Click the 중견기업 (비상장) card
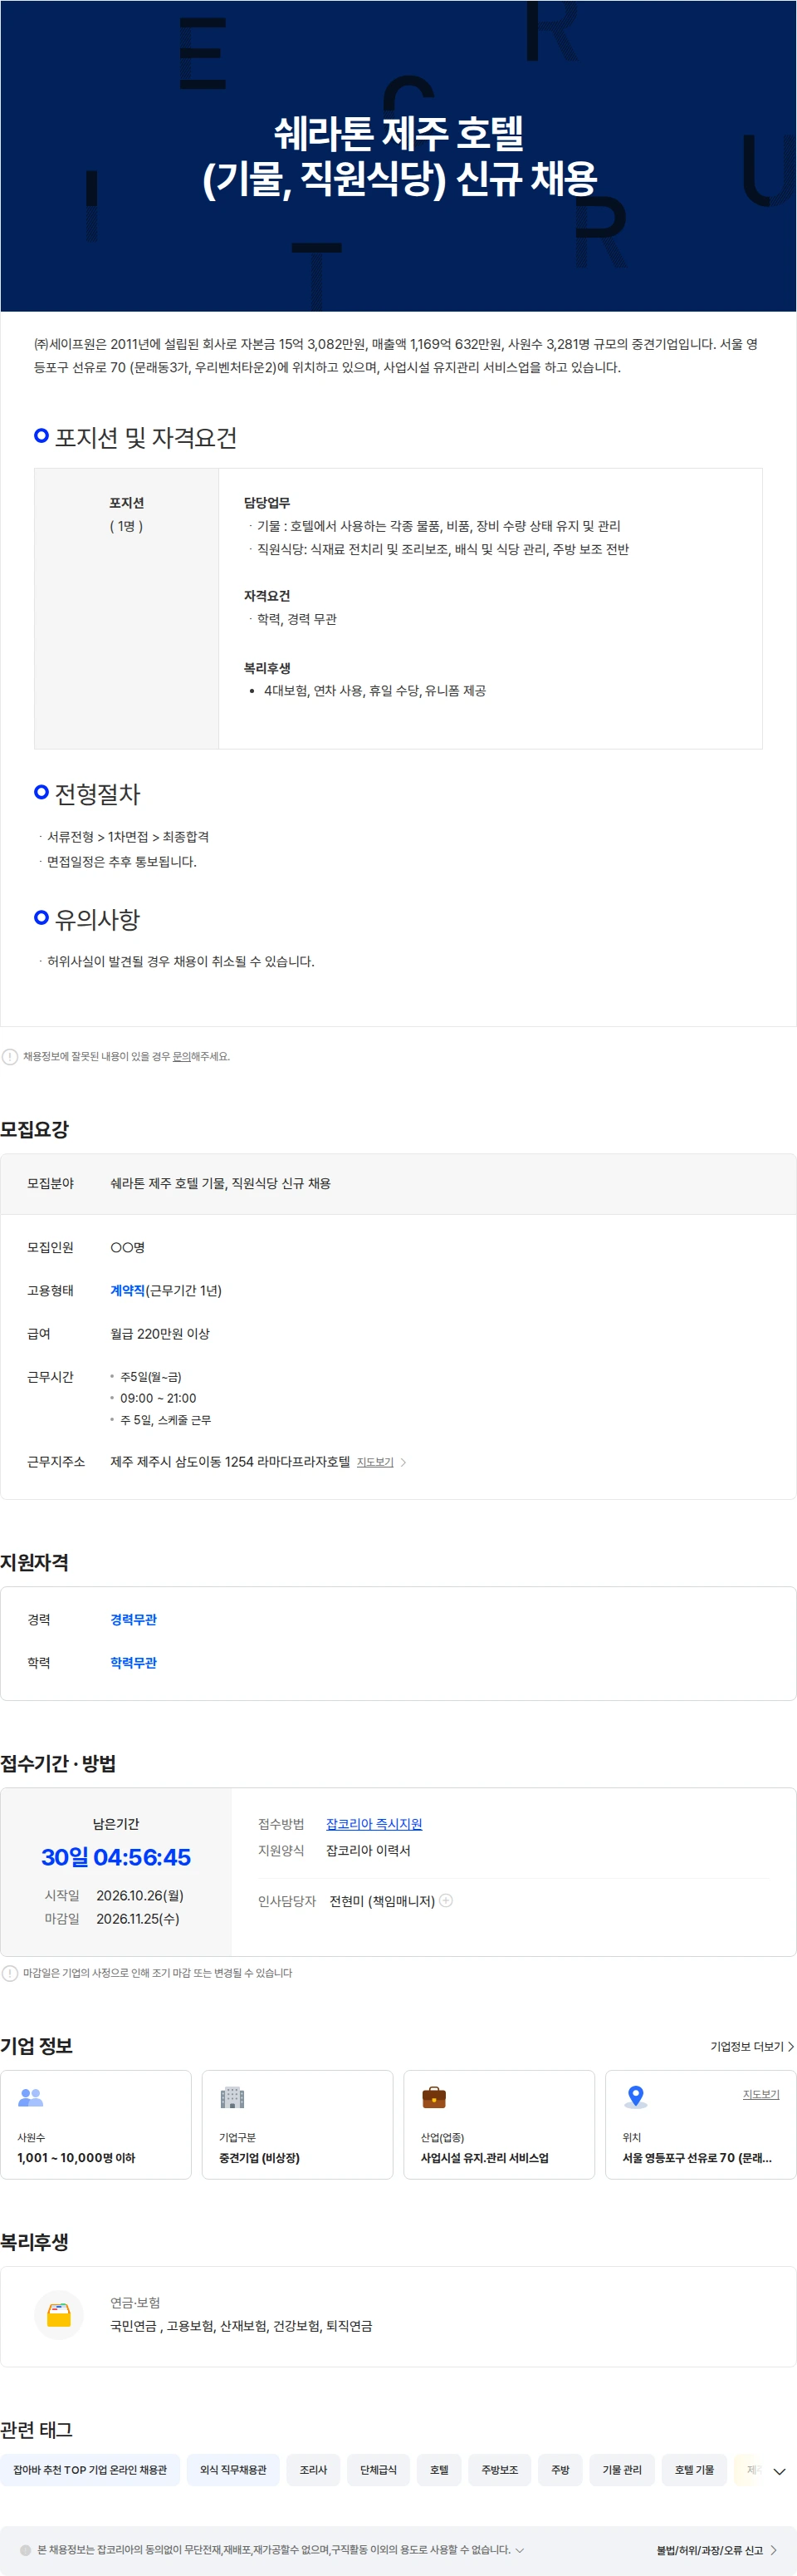This screenshot has width=797, height=2576. 297,2124
